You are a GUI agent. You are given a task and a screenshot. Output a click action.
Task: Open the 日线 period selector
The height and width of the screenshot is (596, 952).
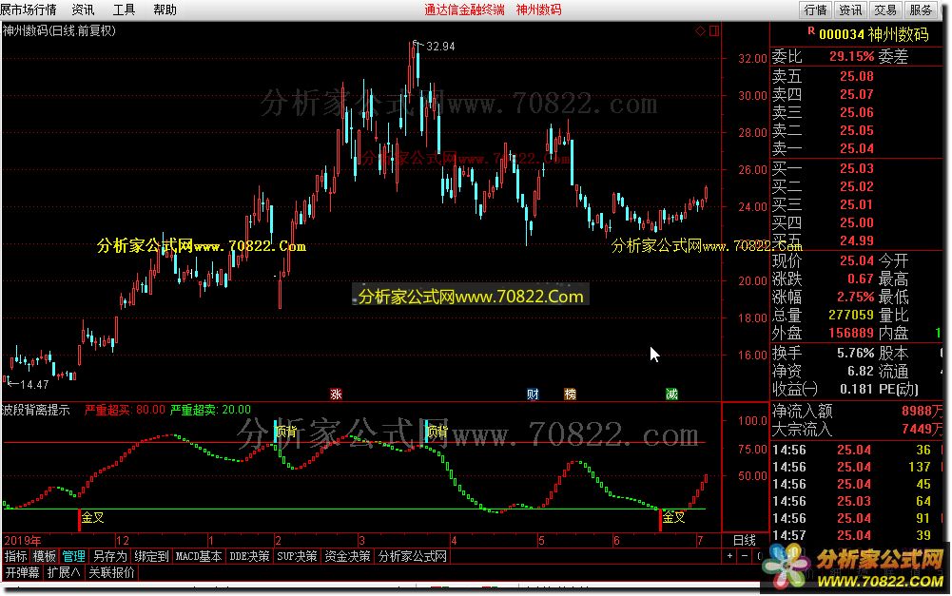point(745,540)
